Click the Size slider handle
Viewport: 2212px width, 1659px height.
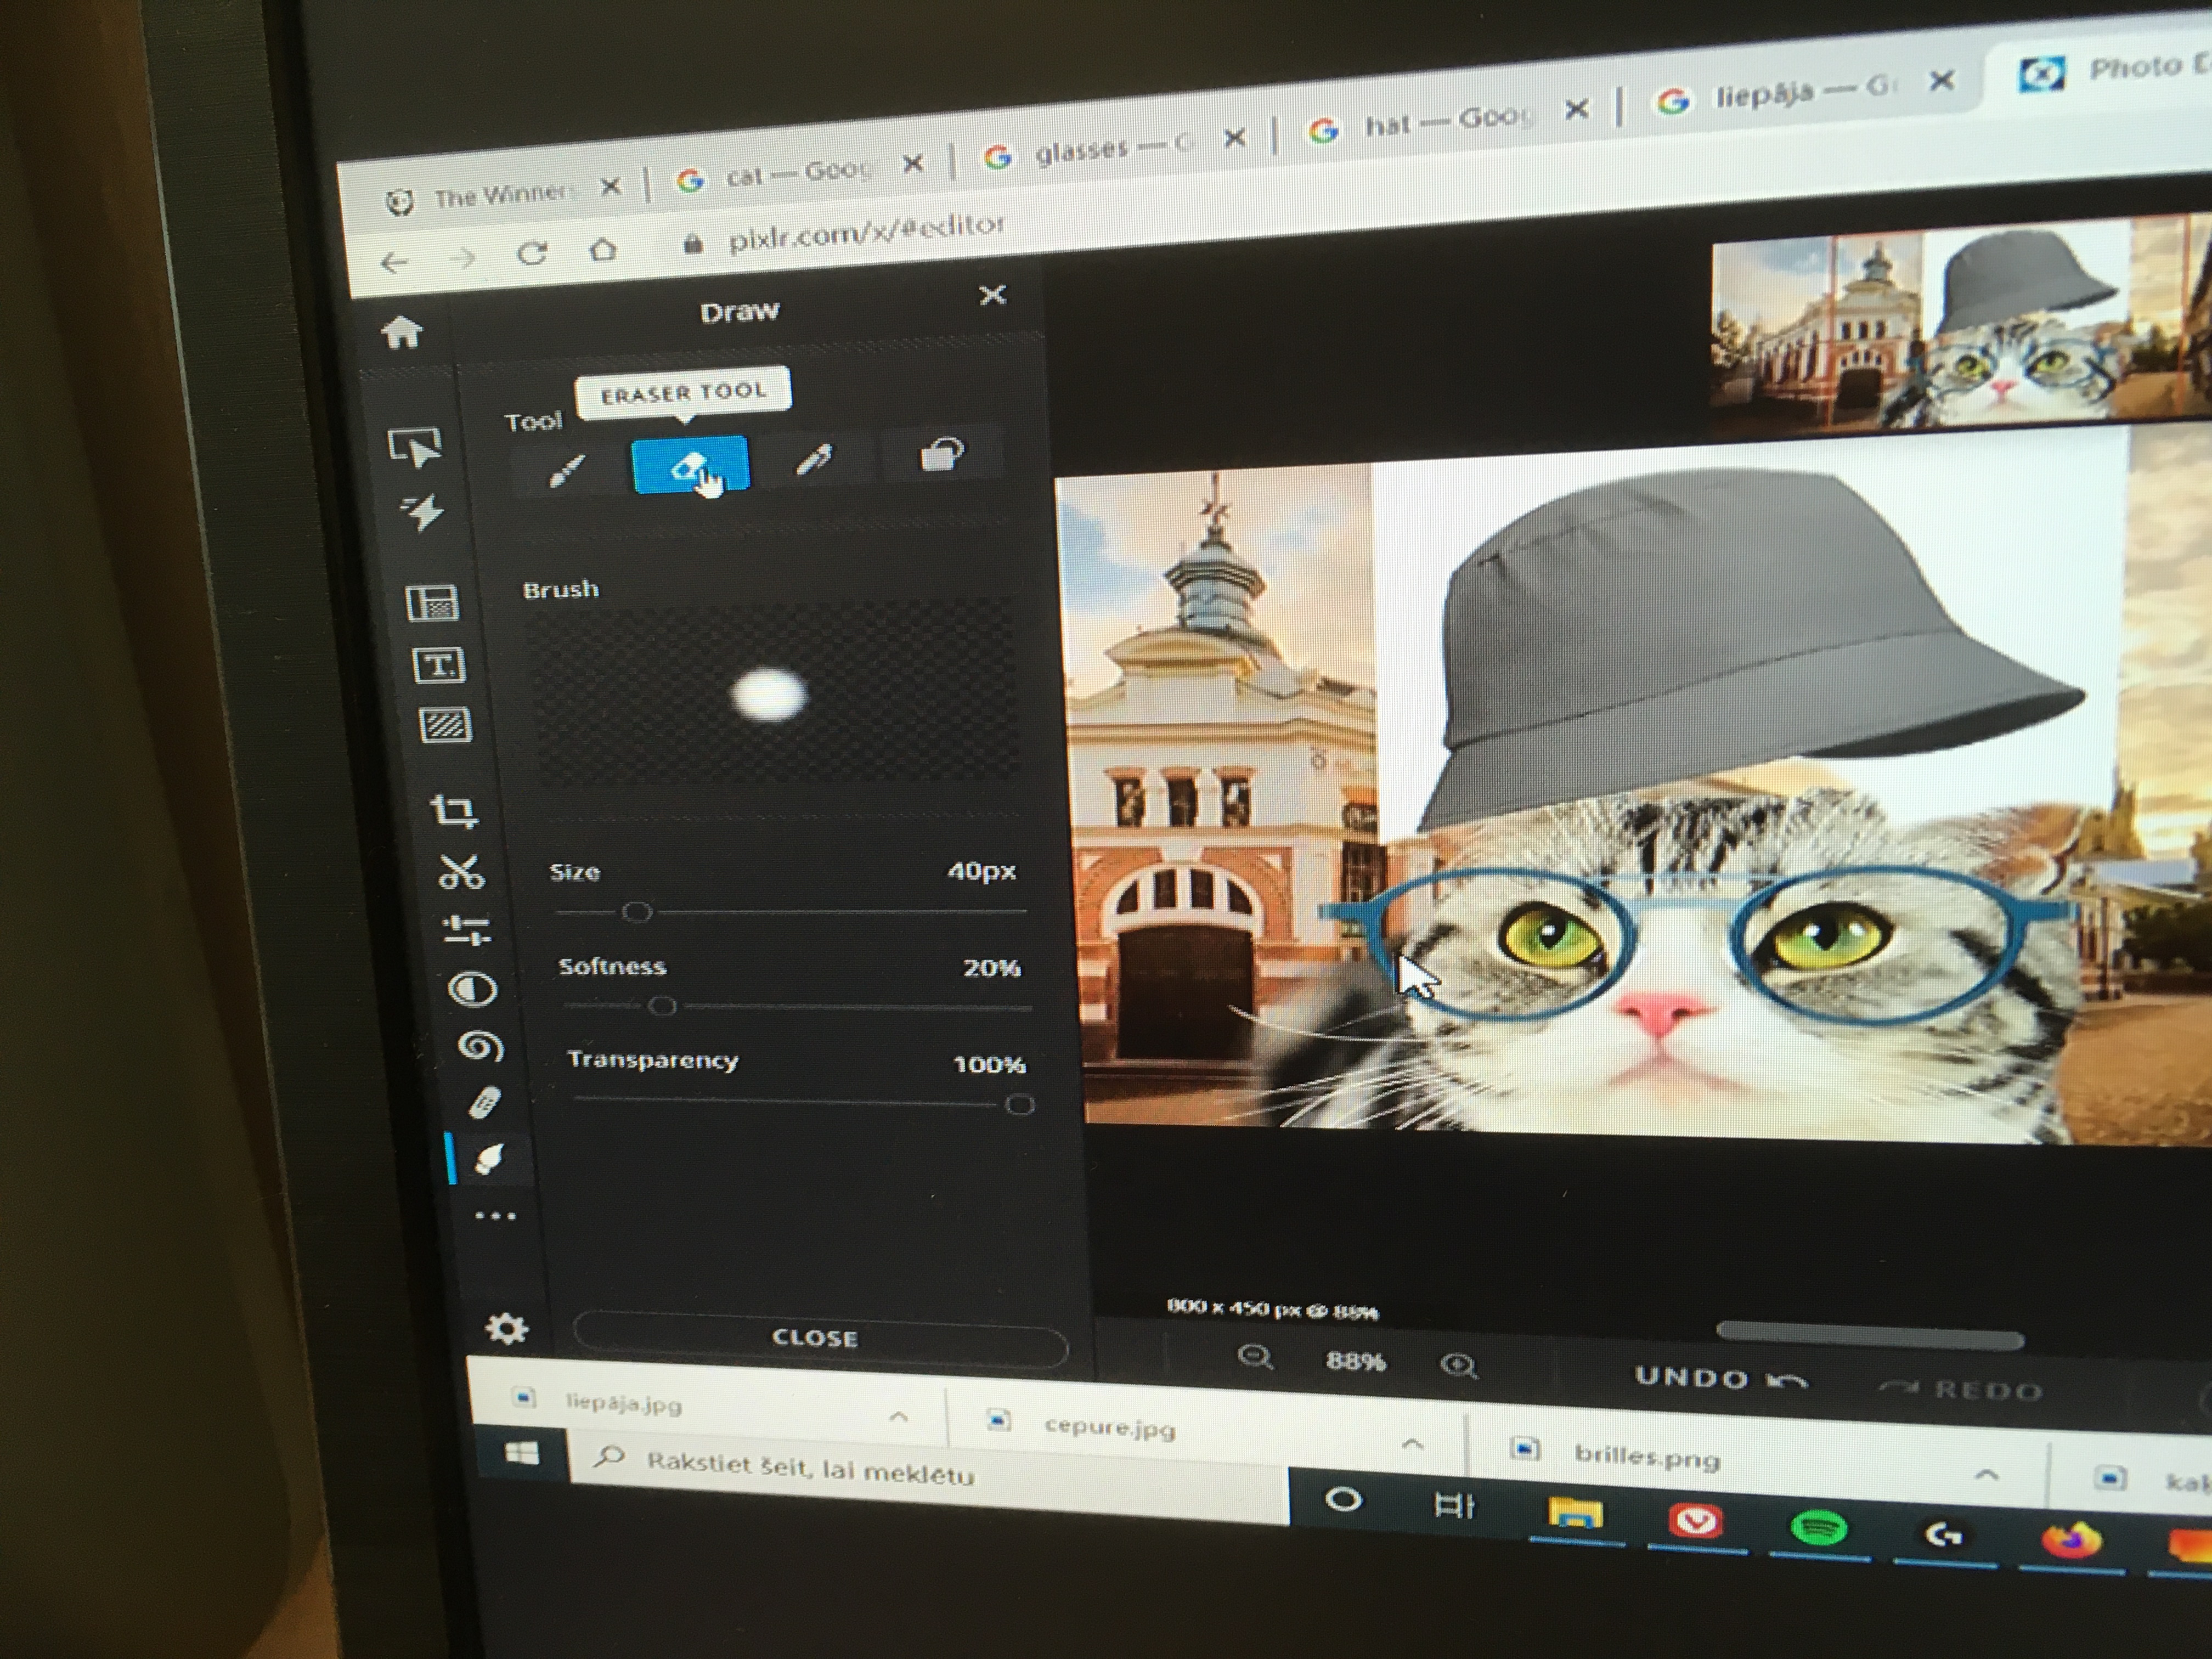point(637,912)
